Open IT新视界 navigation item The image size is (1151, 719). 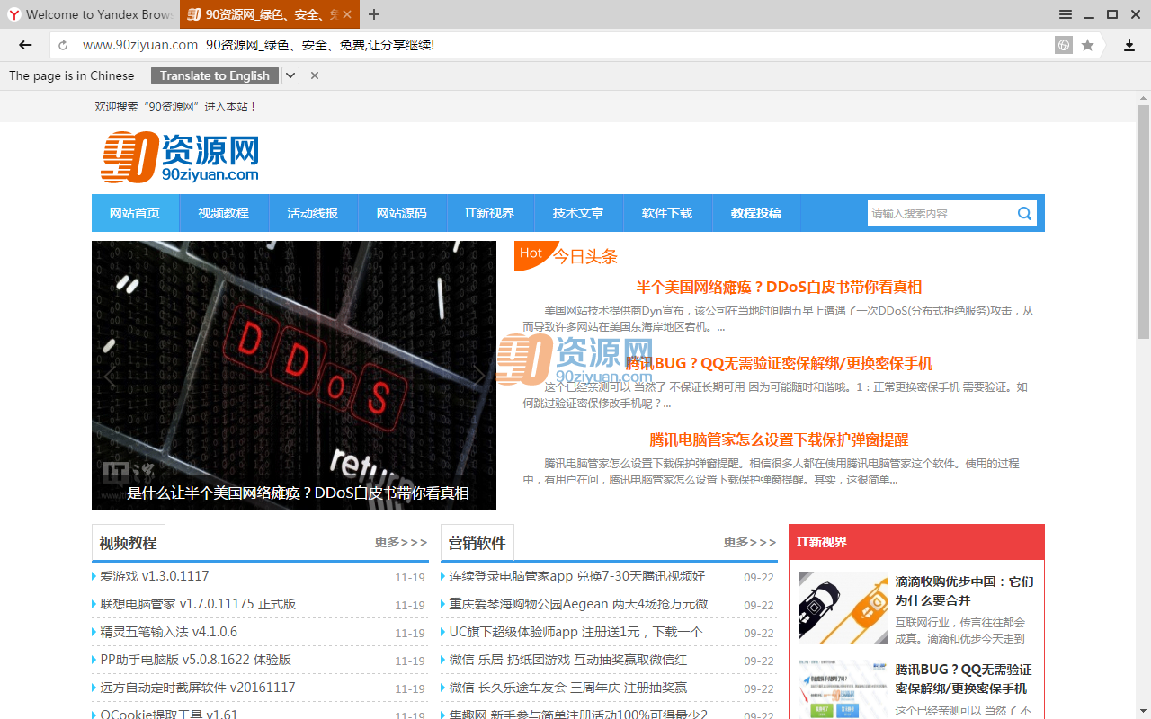pos(489,213)
